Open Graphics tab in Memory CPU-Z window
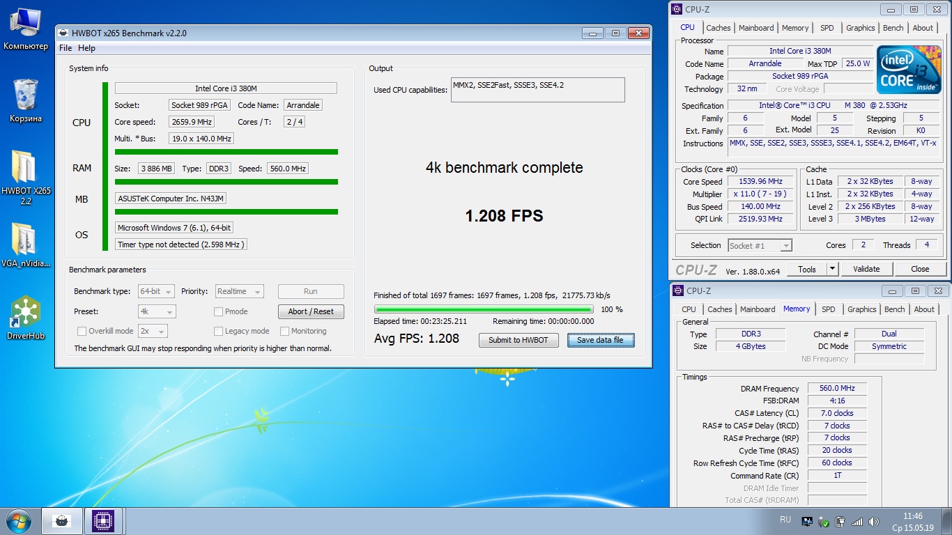Viewport: 952px width, 535px height. [x=861, y=309]
